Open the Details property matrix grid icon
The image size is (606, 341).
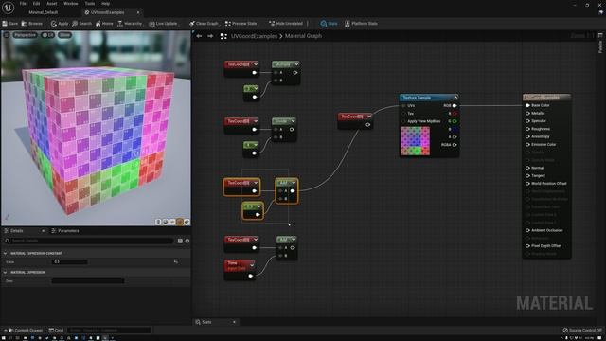180,241
